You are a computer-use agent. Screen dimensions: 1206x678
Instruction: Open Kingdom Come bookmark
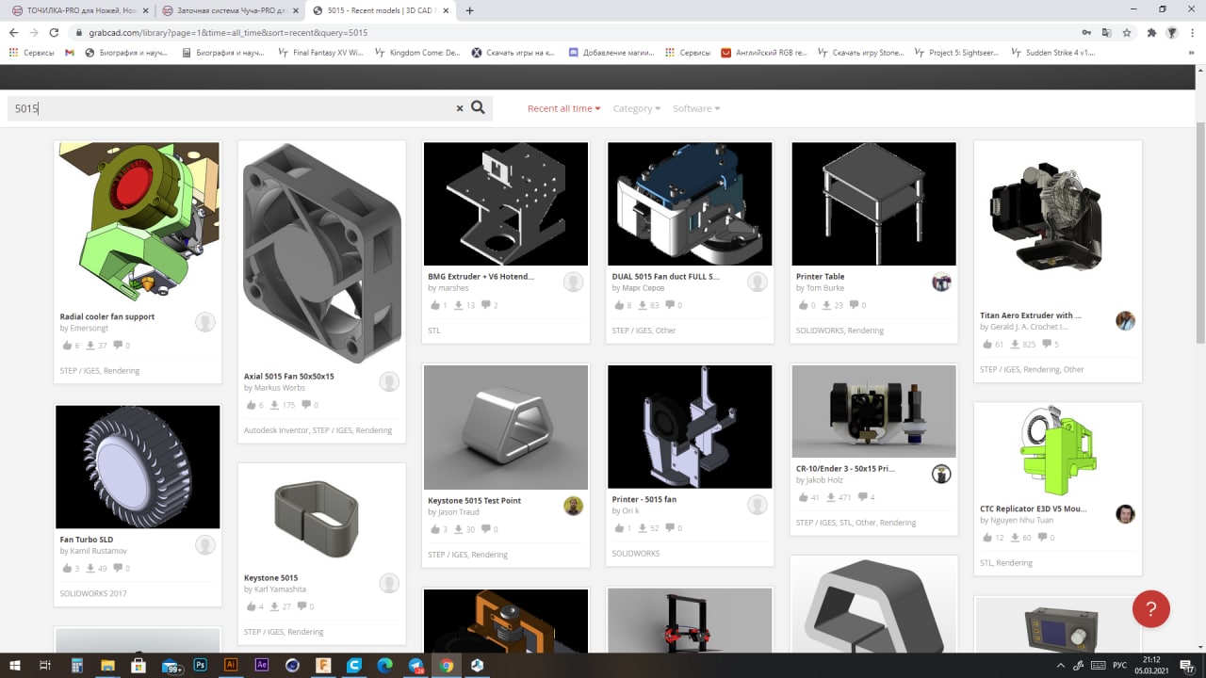(x=417, y=53)
